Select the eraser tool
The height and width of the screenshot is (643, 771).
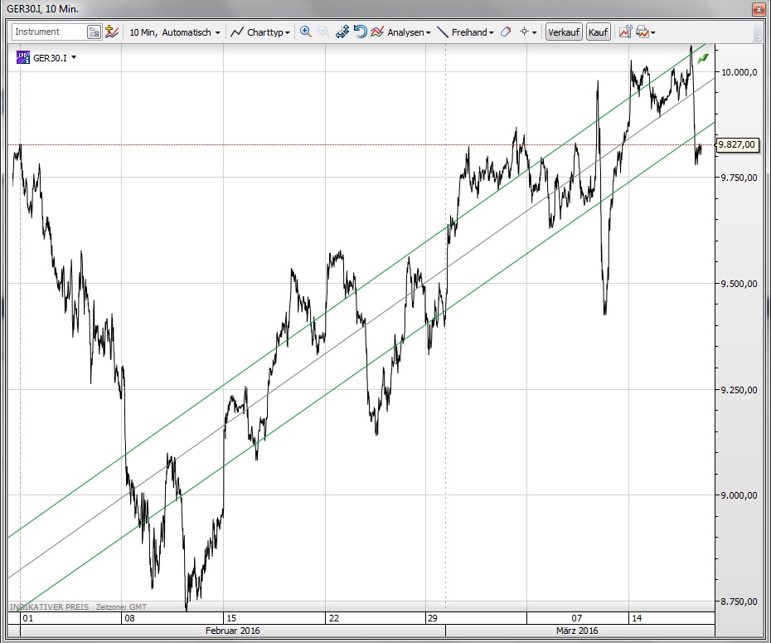coord(506,32)
